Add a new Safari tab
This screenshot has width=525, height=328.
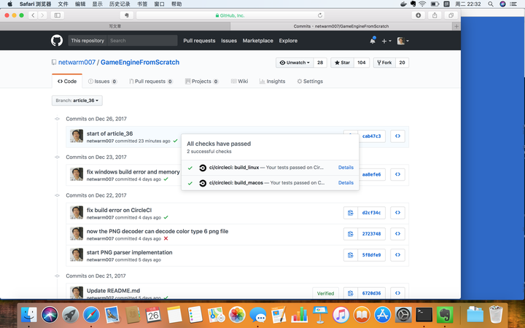click(x=456, y=26)
